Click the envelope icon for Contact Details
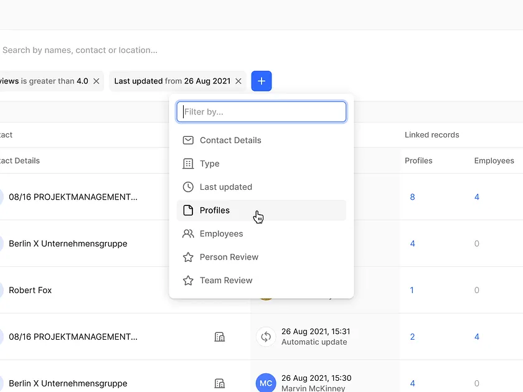The width and height of the screenshot is (523, 392). (188, 140)
